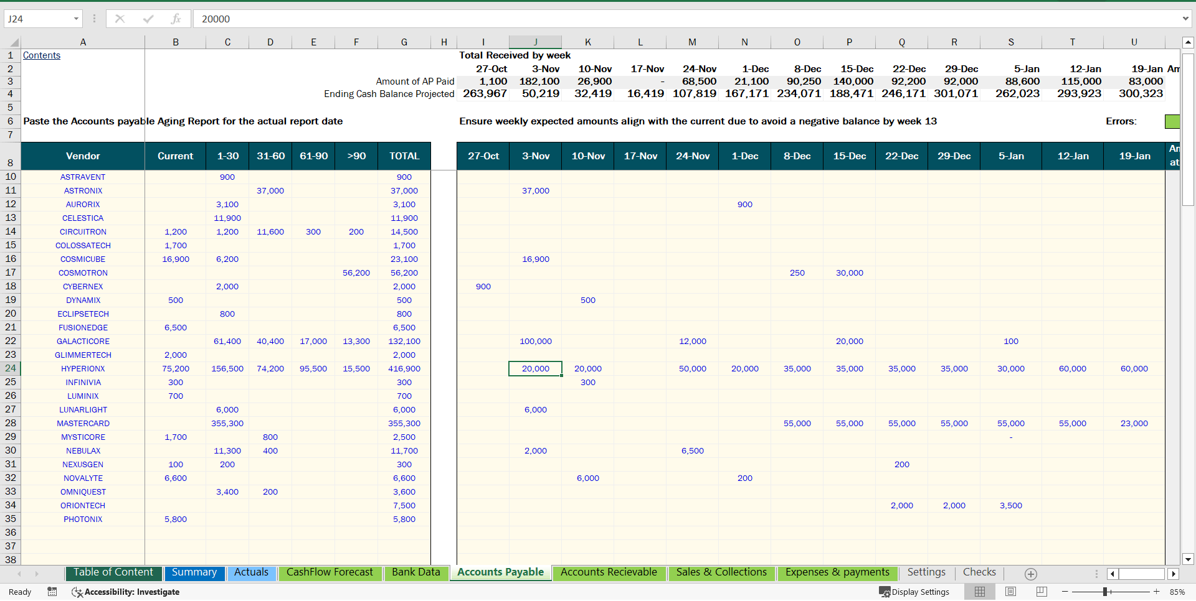Select the 23,000 cell under 19-Jan

[x=1134, y=424]
